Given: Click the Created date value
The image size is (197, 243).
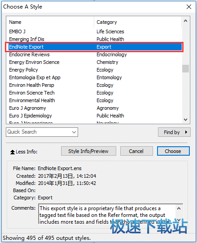Looking at the screenshot, I should pyautogui.click(x=67, y=176).
